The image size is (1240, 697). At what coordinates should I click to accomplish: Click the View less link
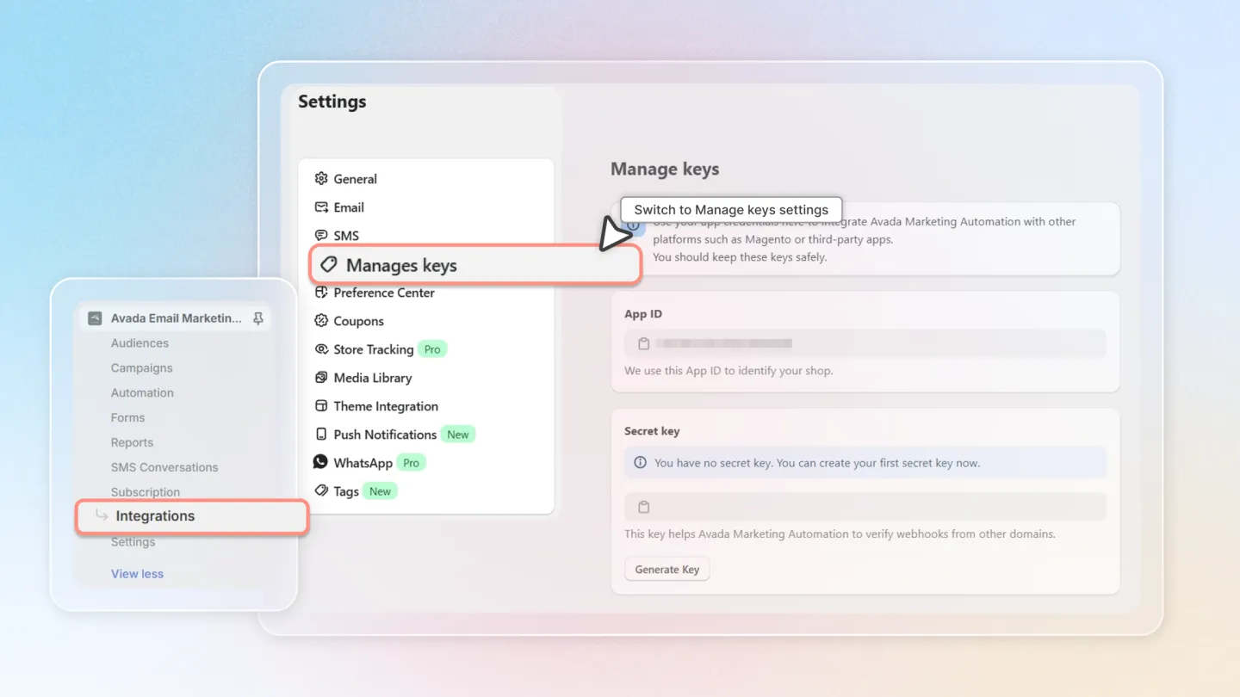click(x=137, y=574)
